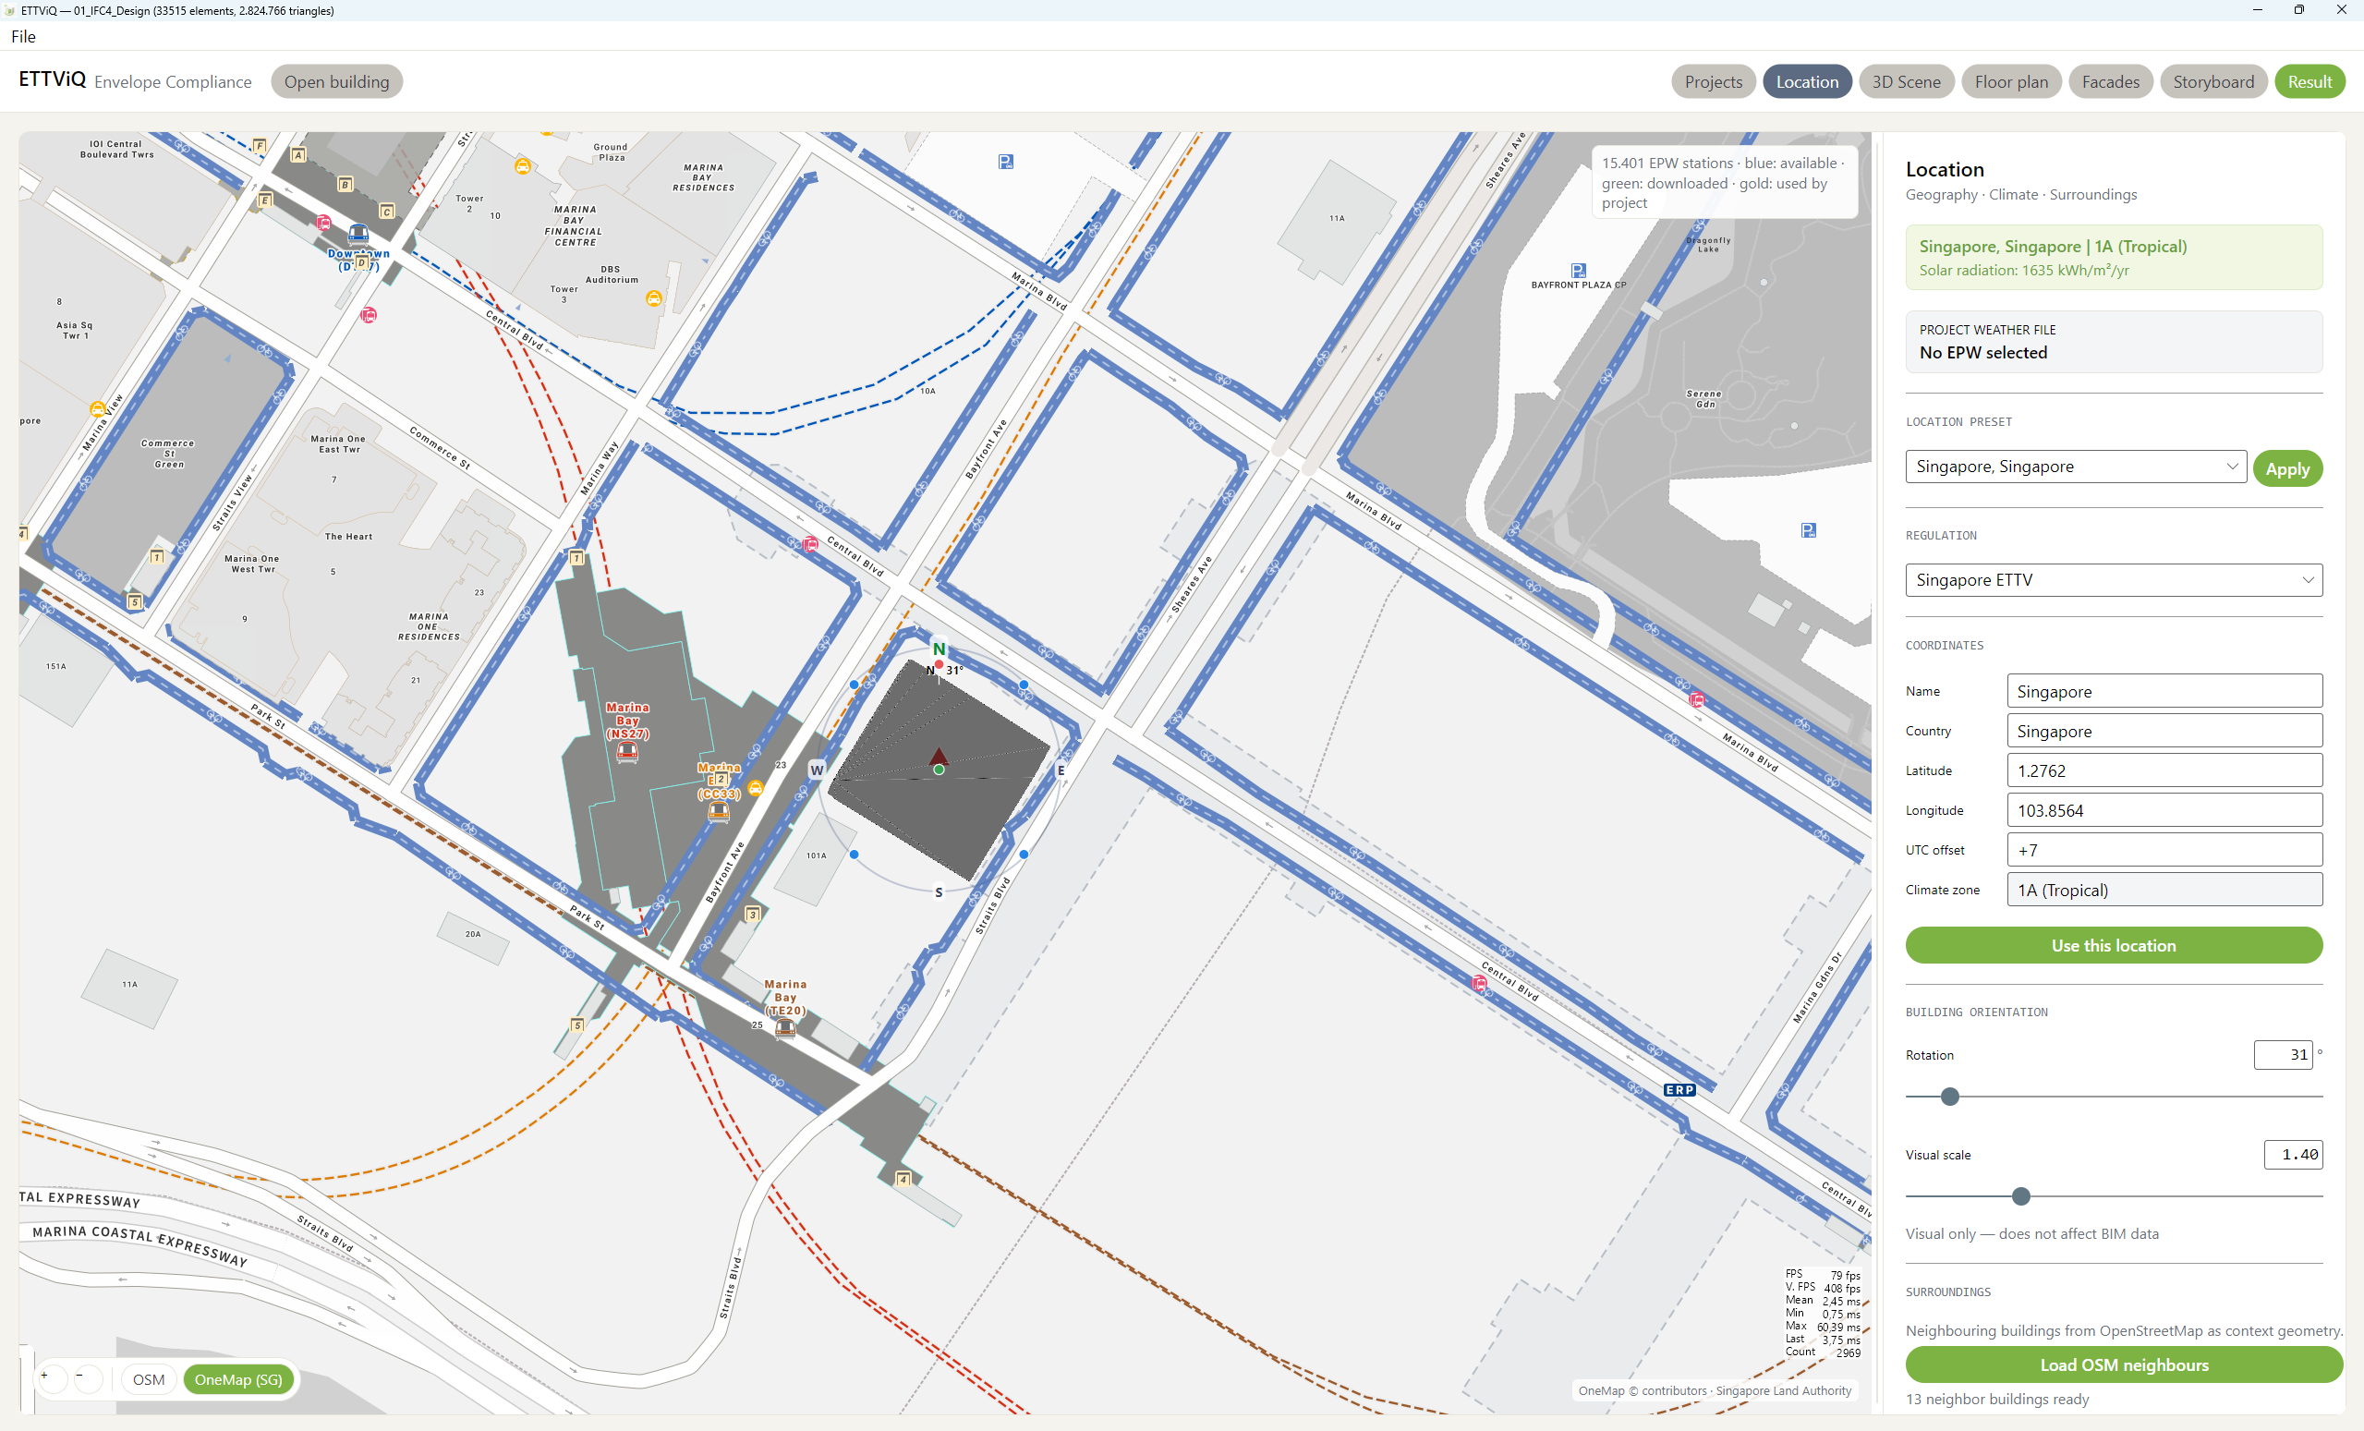Screen dimensions: 2364x1431
Task: Open the File menu
Action: tap(23, 36)
